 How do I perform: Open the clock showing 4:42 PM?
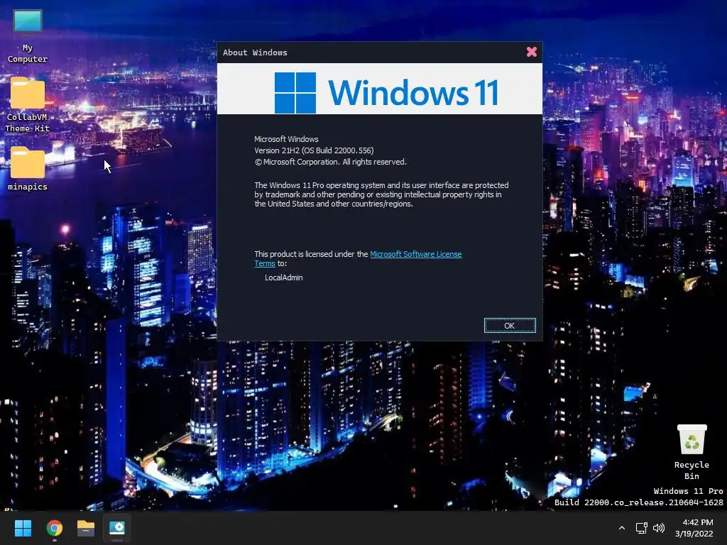694,528
